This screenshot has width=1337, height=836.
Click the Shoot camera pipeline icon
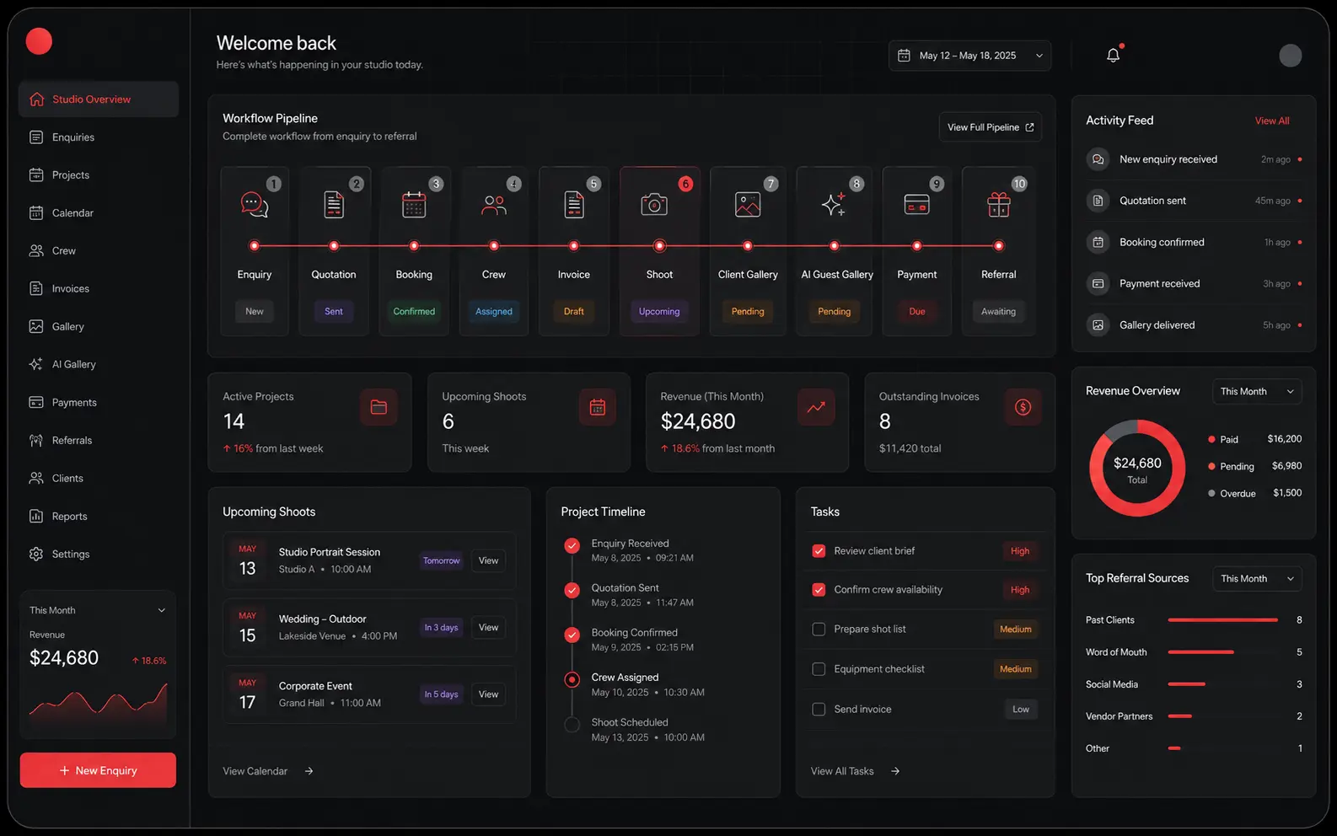(654, 205)
